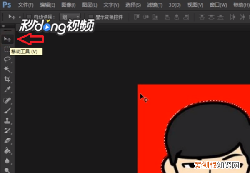The image size is (250, 173).
Task: Open the tool preset picker arrow
Action: (x=20, y=17)
